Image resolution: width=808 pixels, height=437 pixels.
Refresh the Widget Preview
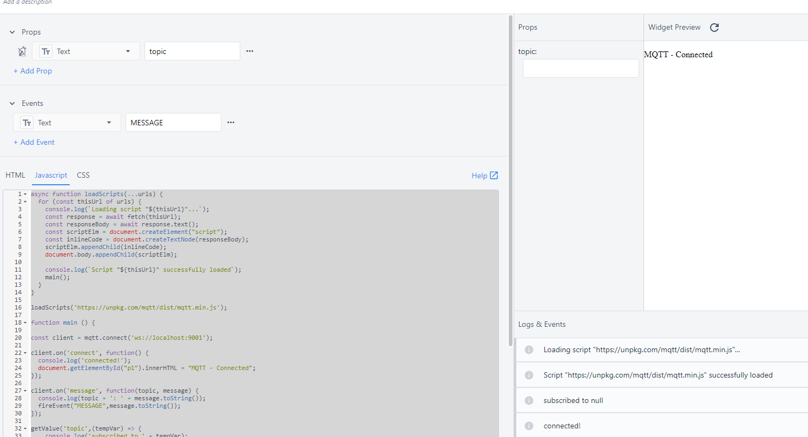pyautogui.click(x=714, y=28)
